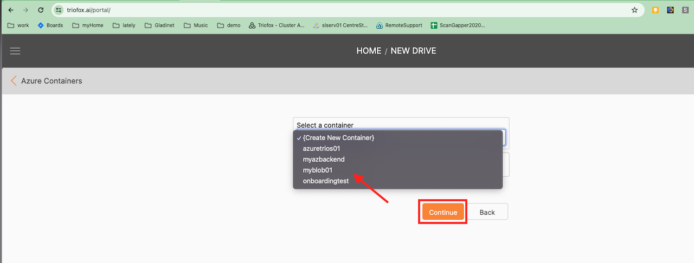Image resolution: width=694 pixels, height=263 pixels.
Task: Click the orange Continue button
Action: 443,212
